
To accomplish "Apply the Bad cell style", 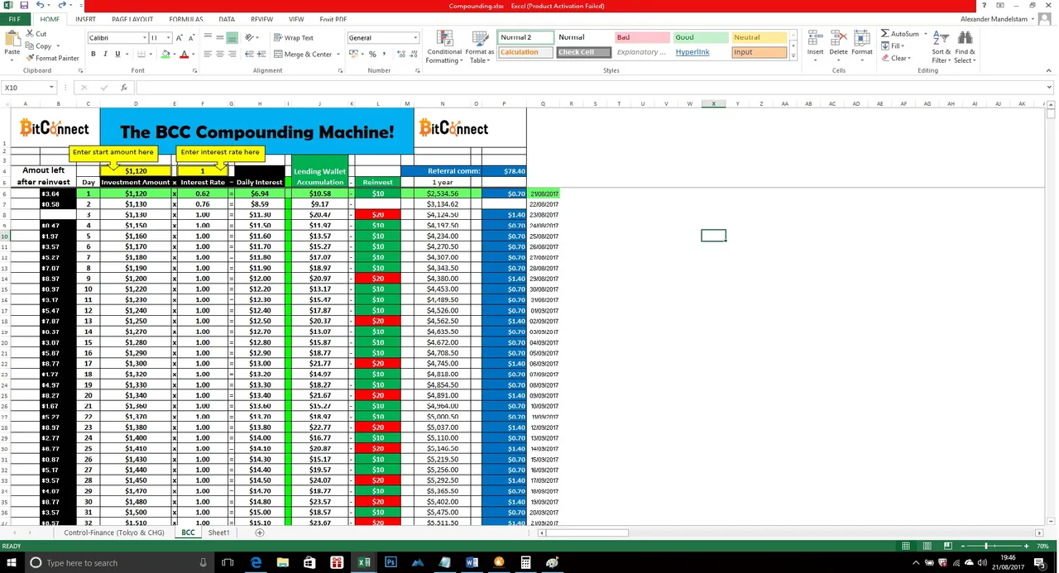I will click(642, 37).
